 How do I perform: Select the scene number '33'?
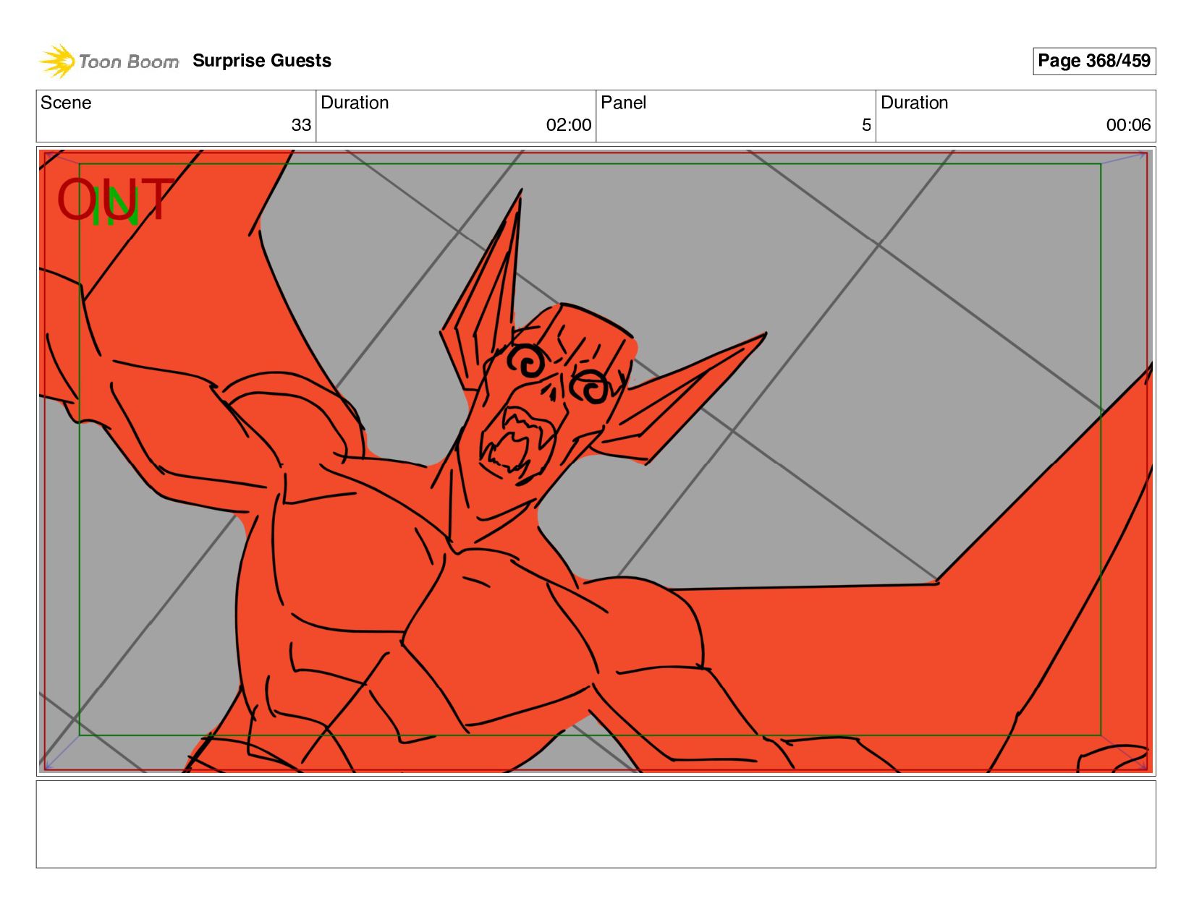click(x=301, y=125)
